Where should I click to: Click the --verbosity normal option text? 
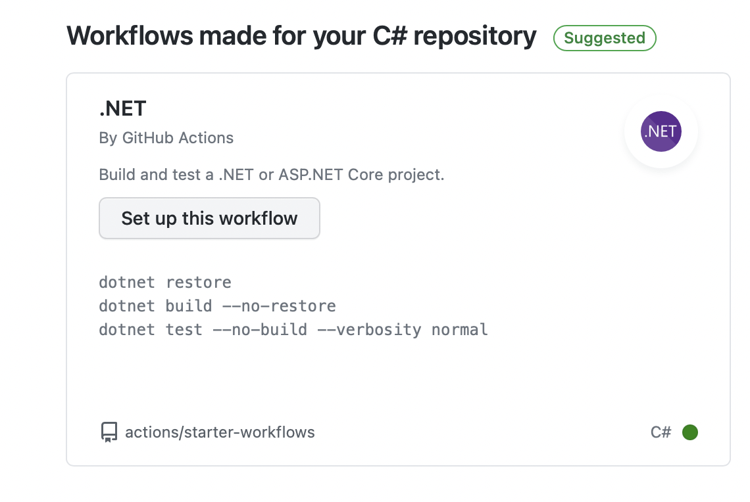click(403, 329)
